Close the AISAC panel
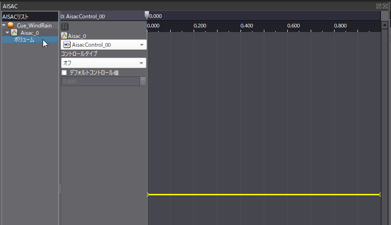 [x=385, y=6]
